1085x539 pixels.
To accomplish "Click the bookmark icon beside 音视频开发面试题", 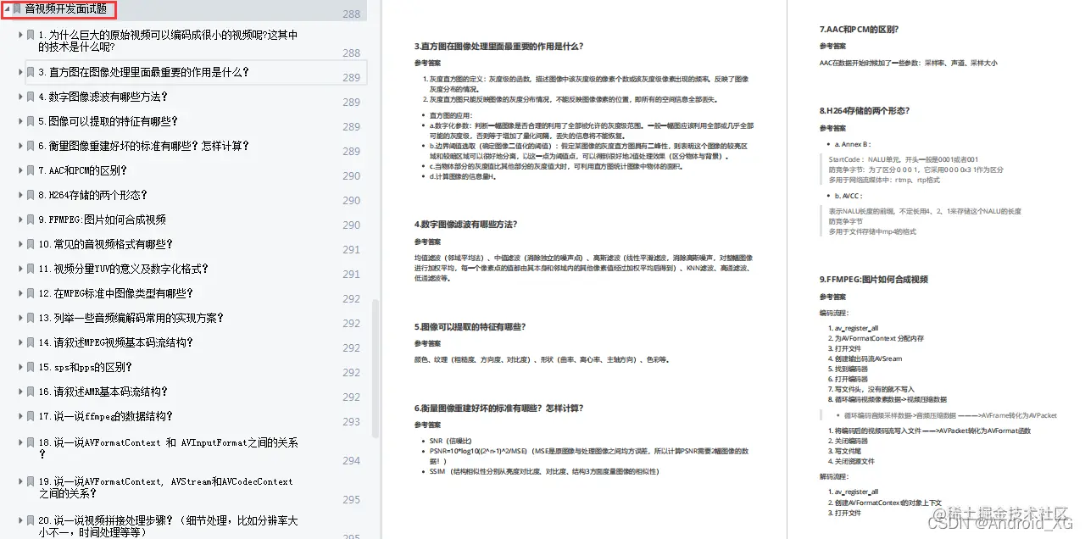I will pos(15,11).
